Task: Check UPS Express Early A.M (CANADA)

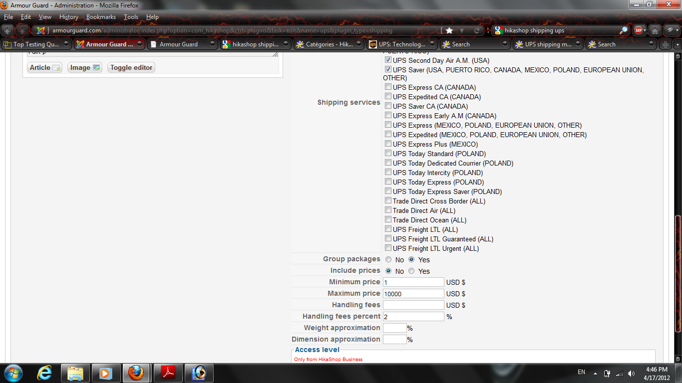Action: 388,116
